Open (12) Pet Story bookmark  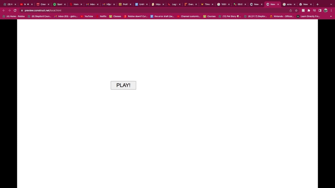click(230, 16)
